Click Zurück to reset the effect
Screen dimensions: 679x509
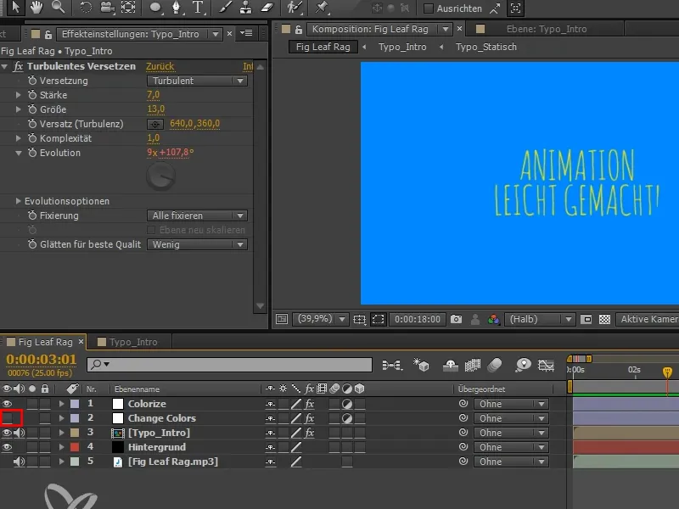[x=160, y=66]
